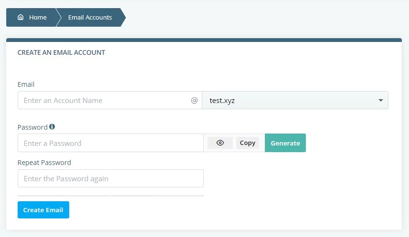Focus the Enter a Password field
Screen dimensions: 409x237
click(111, 143)
